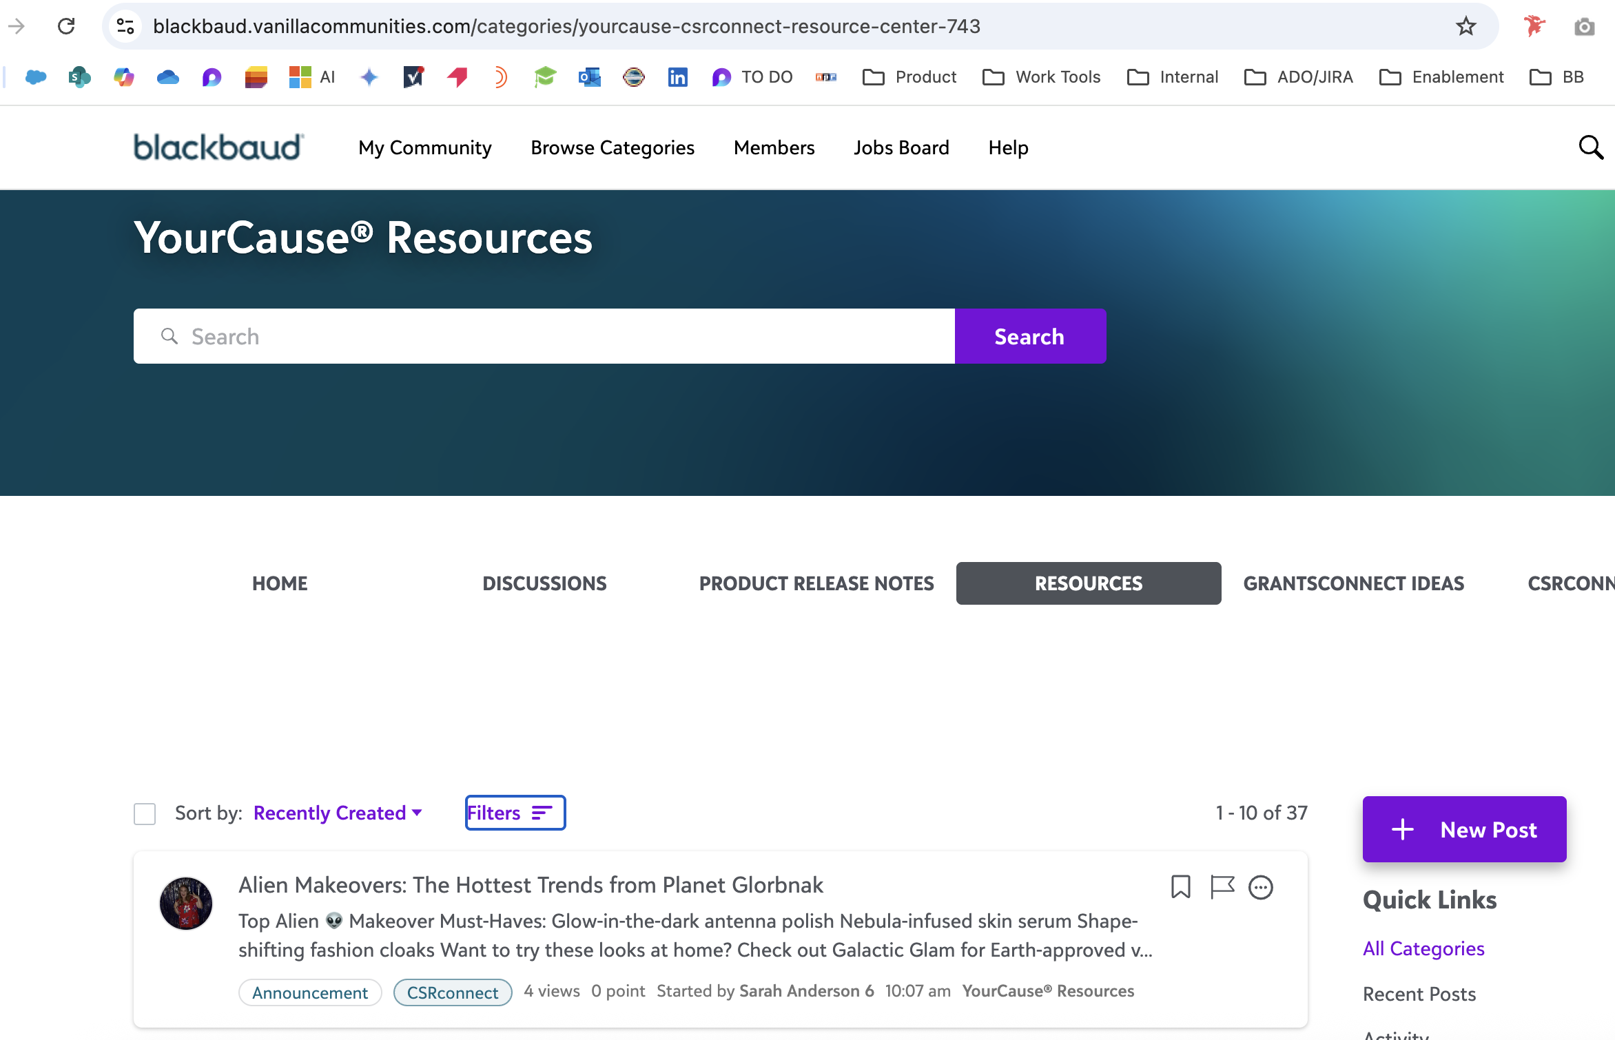Viewport: 1615px width, 1040px height.
Task: Open the red arrow bookmark
Action: click(457, 77)
